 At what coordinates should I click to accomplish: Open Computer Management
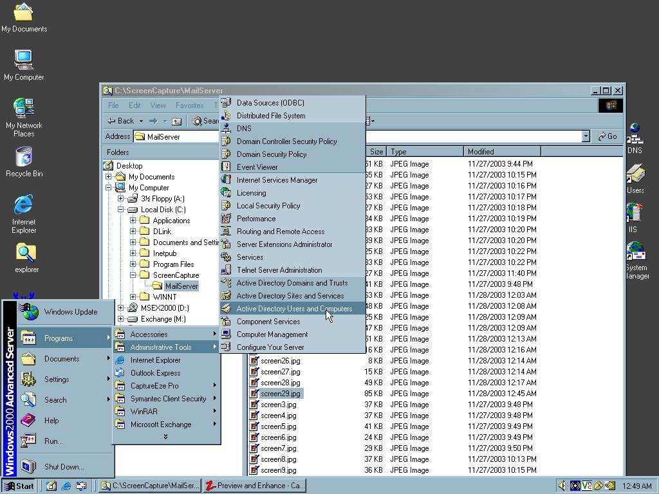click(x=293, y=334)
